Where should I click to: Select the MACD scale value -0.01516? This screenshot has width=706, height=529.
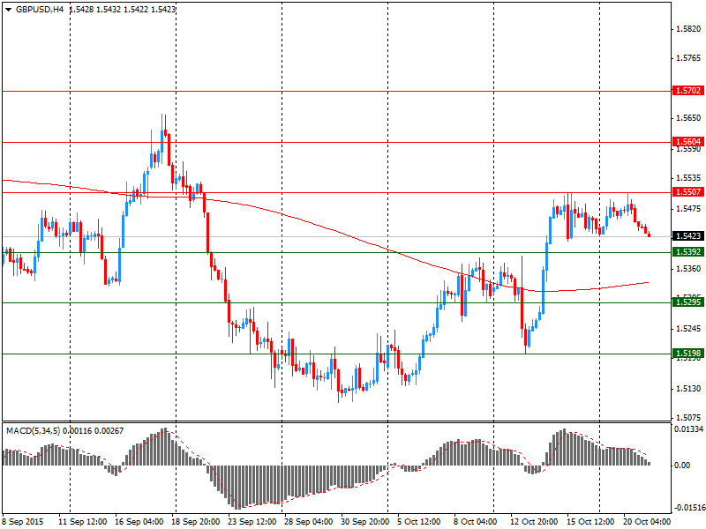[689, 508]
